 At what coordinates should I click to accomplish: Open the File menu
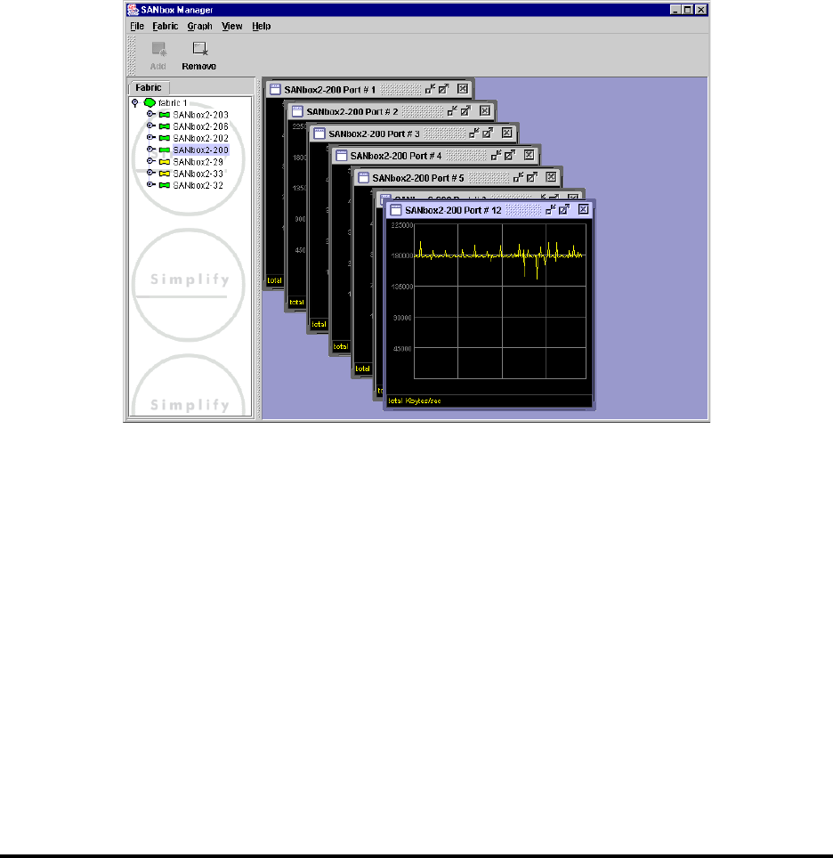click(x=137, y=26)
